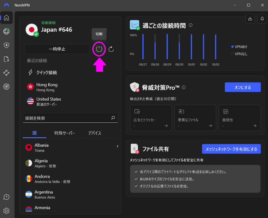Click the power disconnect icon

coord(99,49)
